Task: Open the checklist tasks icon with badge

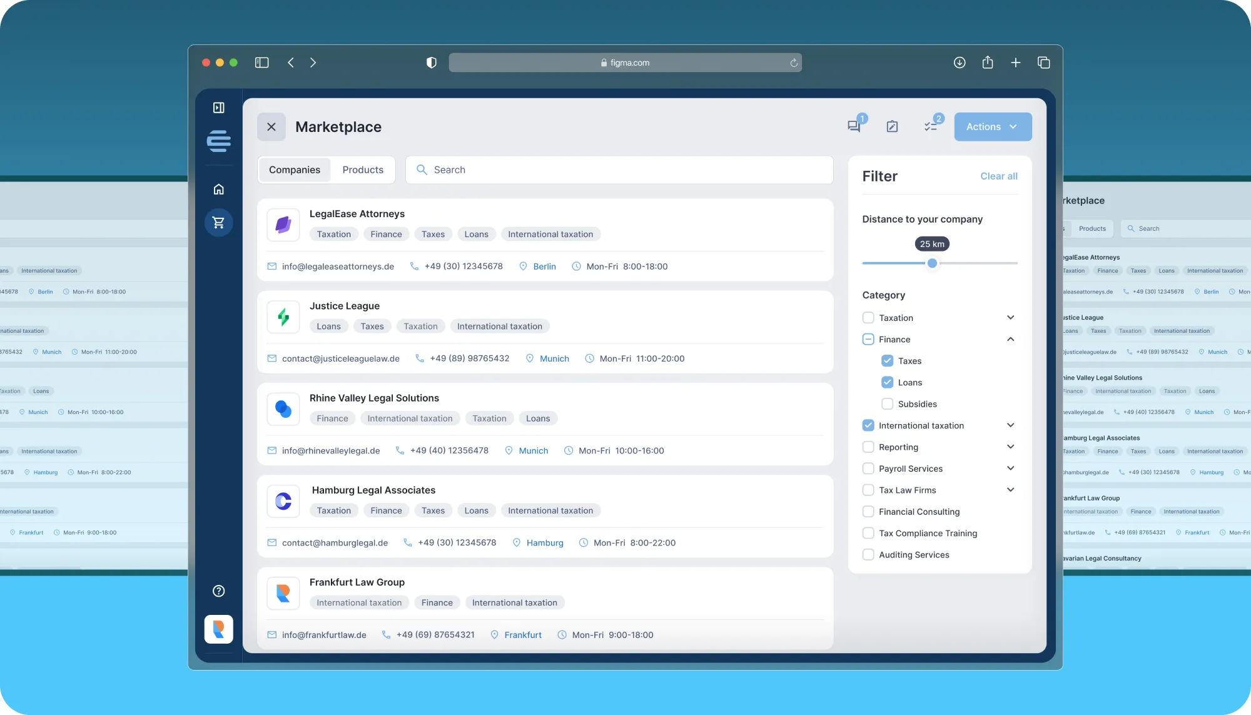Action: (931, 126)
